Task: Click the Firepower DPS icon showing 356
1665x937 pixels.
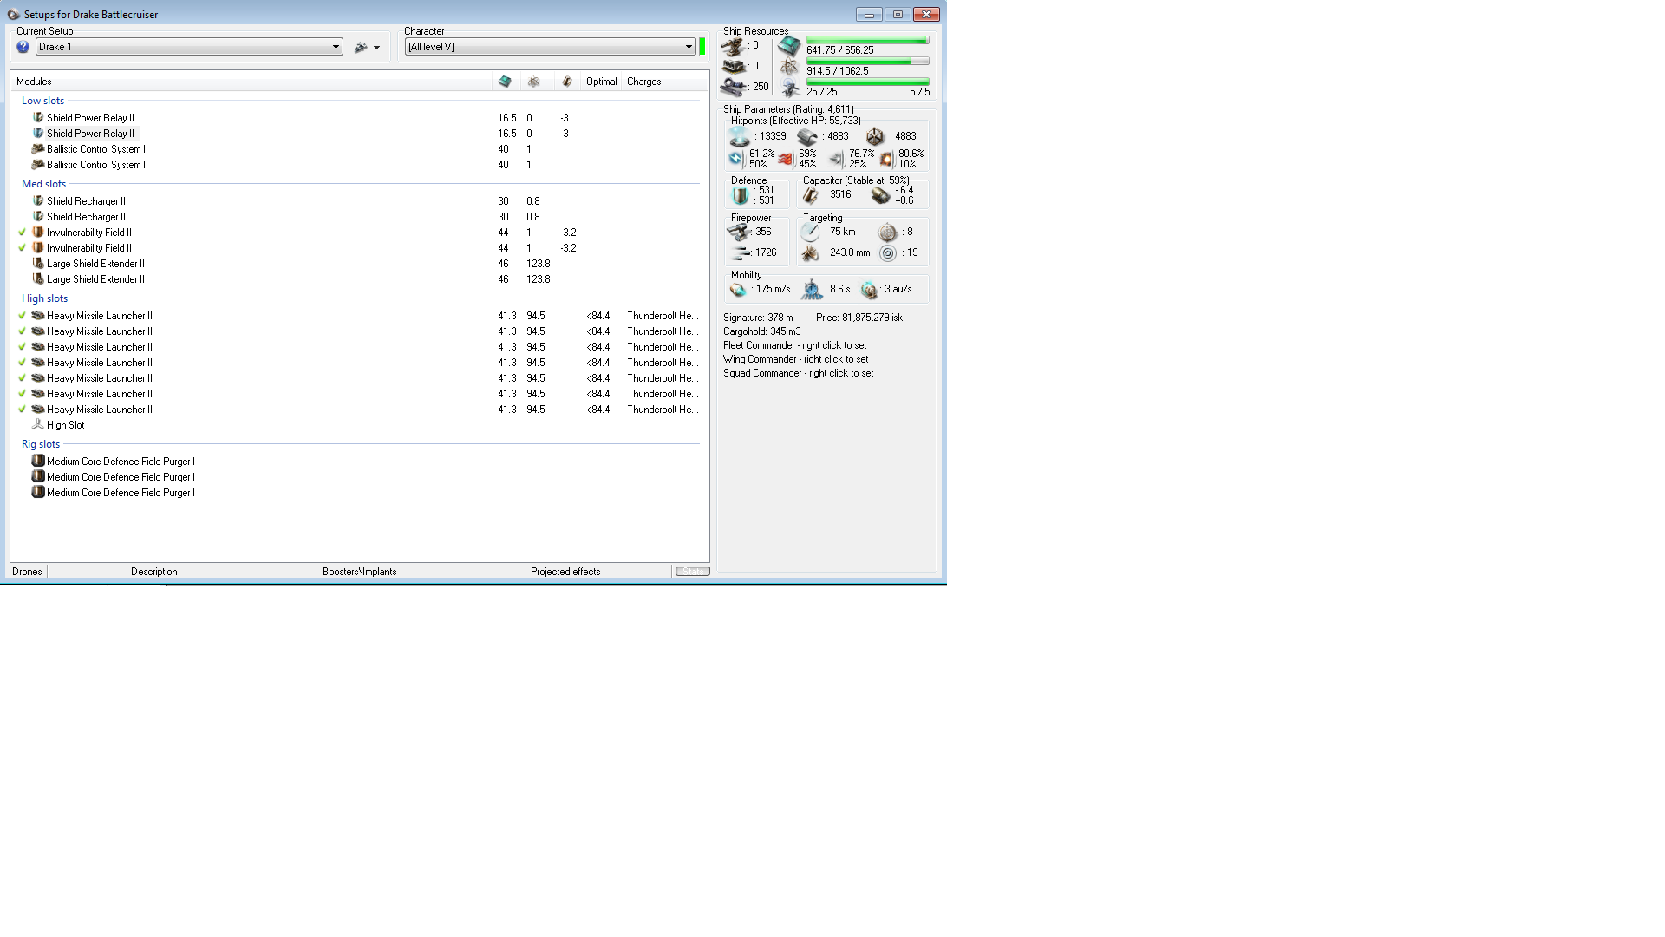Action: point(739,232)
